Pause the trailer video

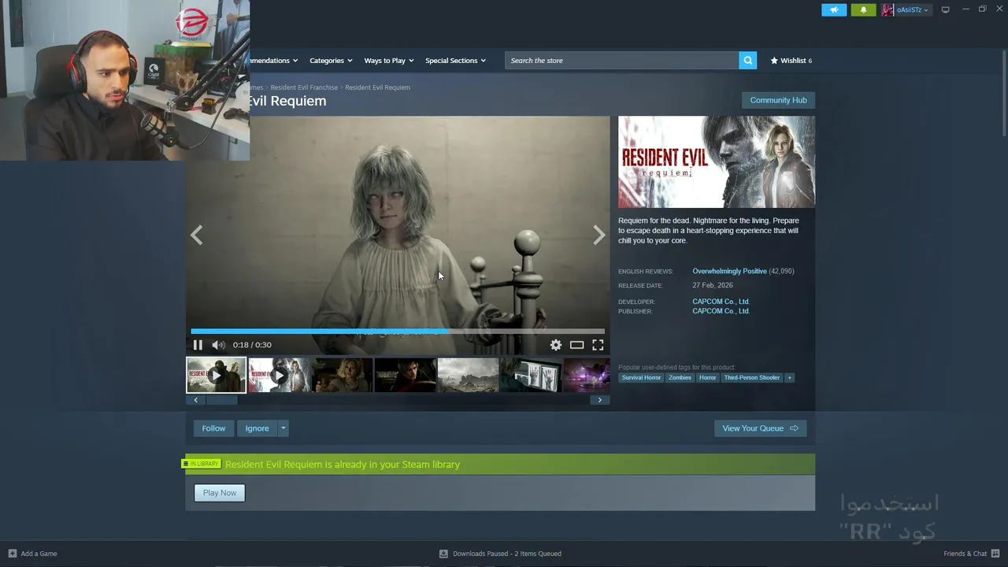click(x=198, y=345)
